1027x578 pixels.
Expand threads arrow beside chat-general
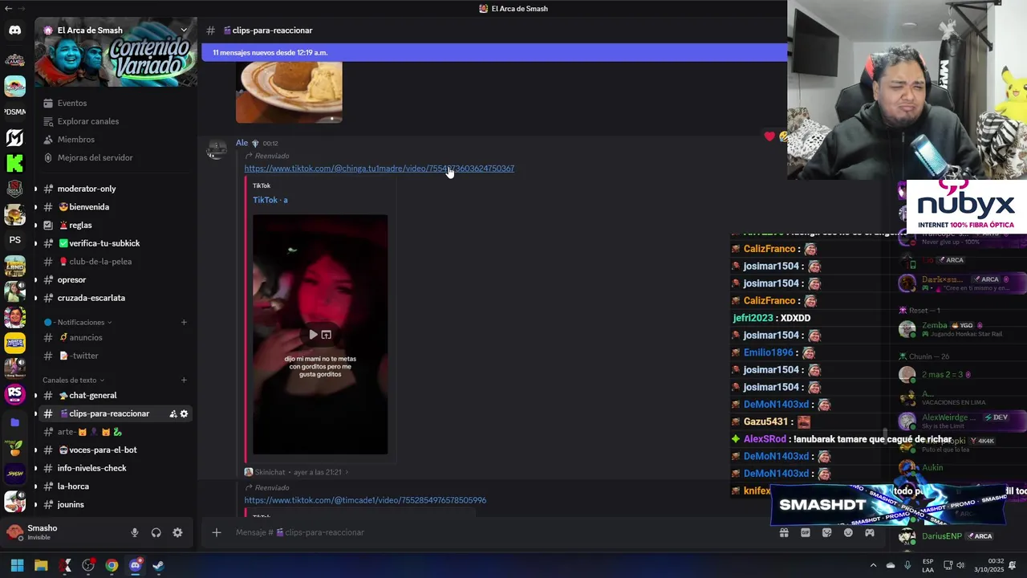click(x=35, y=395)
